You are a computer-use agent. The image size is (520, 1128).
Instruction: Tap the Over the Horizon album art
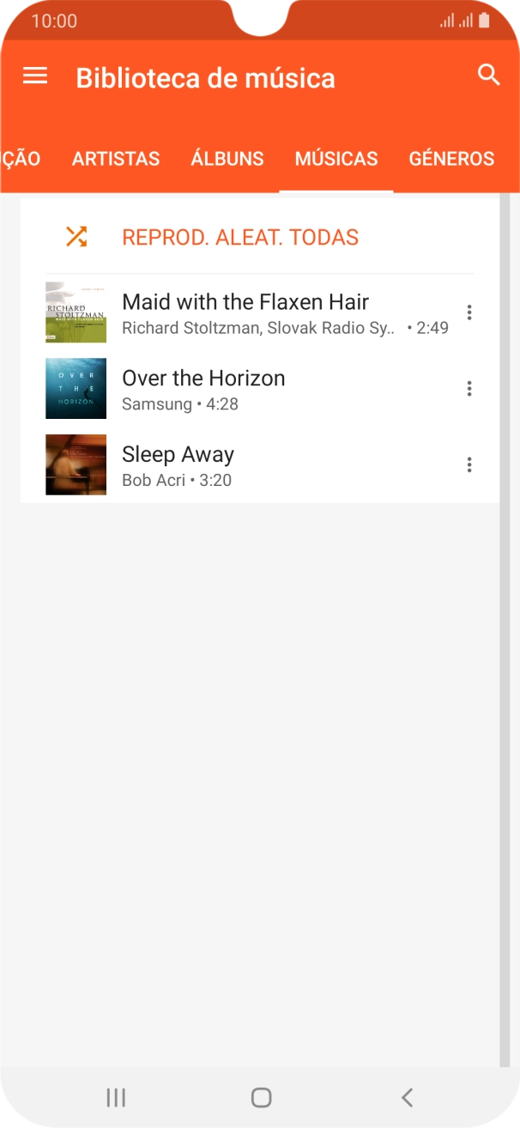pos(76,389)
